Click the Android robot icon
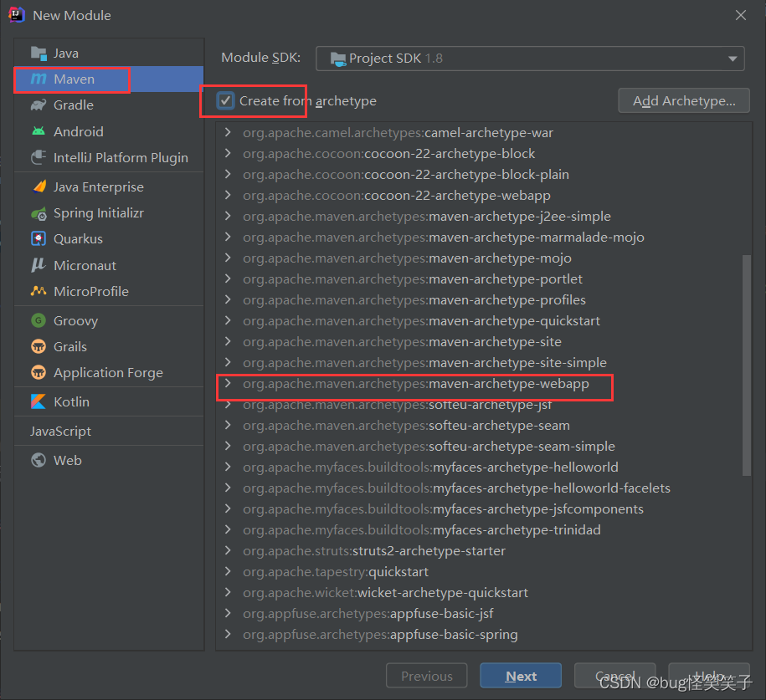The height and width of the screenshot is (700, 766). point(39,131)
